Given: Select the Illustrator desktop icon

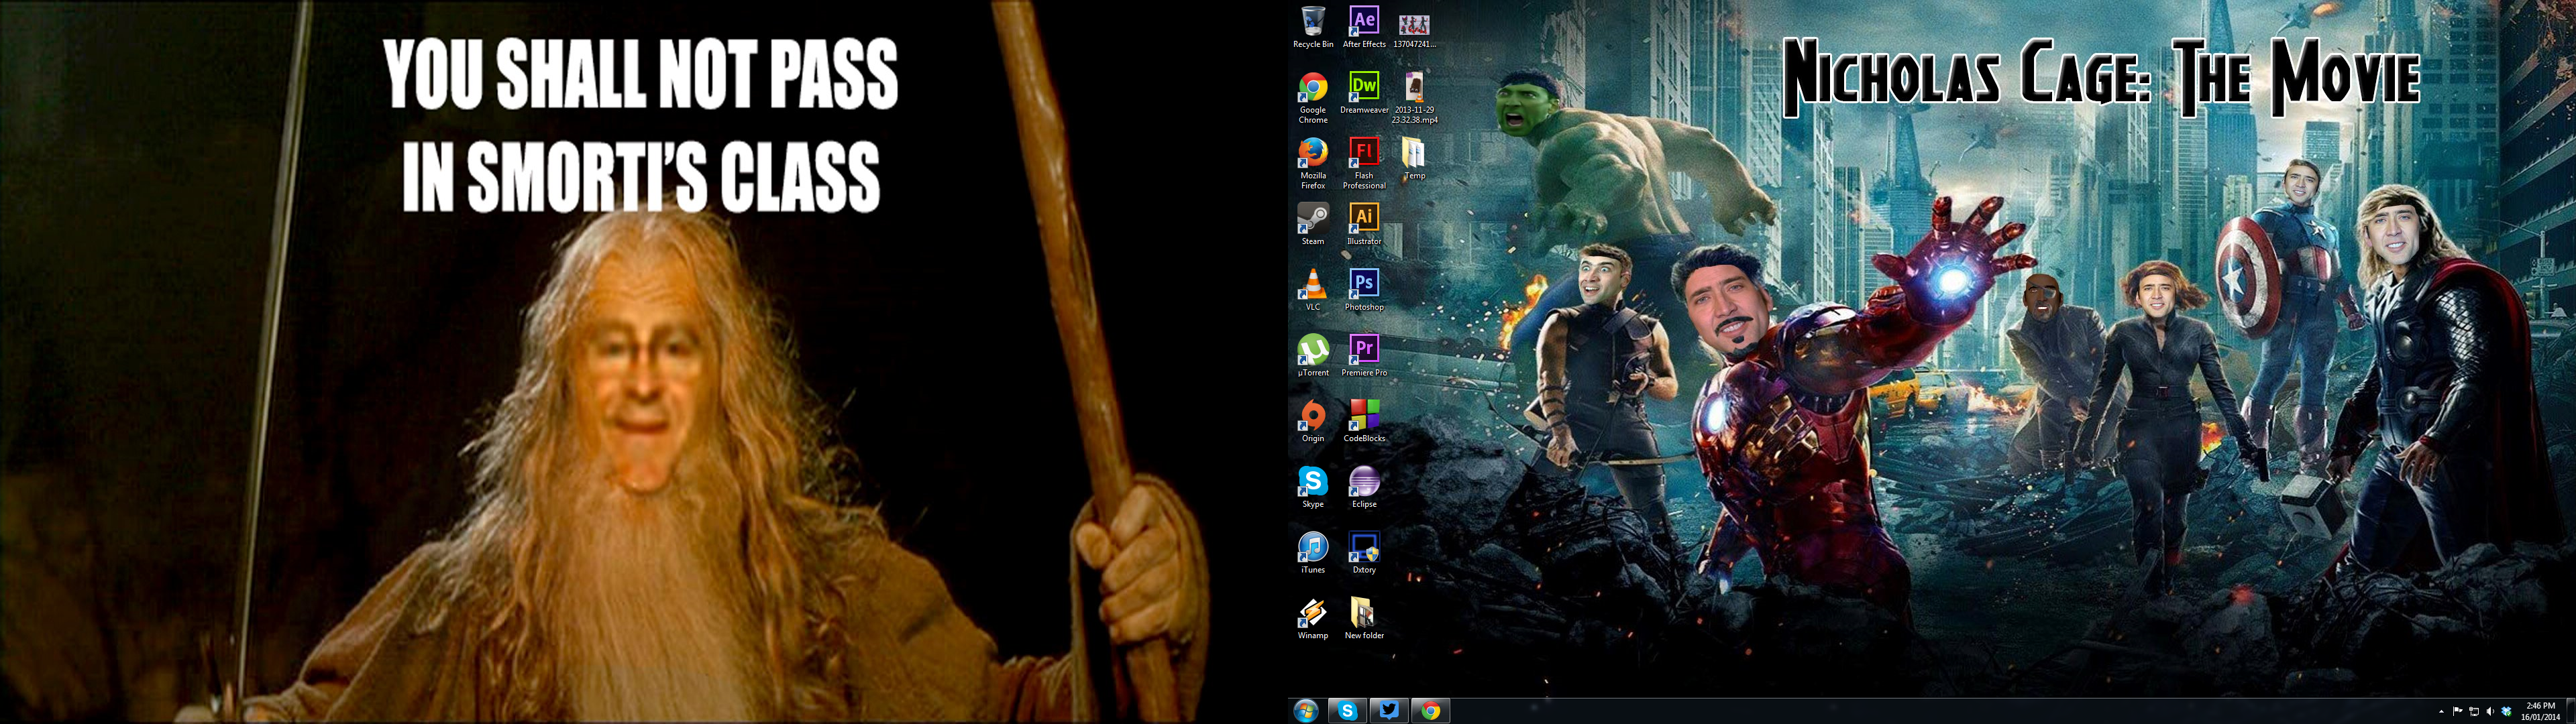Looking at the screenshot, I should pos(1363,218).
